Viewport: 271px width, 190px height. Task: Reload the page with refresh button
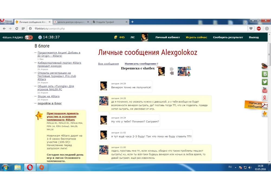tap(17, 28)
